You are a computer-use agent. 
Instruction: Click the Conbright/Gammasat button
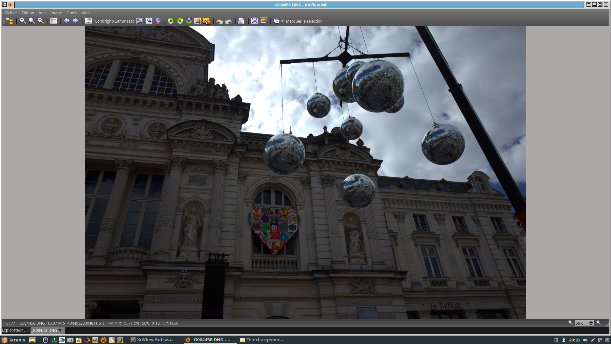(x=114, y=21)
